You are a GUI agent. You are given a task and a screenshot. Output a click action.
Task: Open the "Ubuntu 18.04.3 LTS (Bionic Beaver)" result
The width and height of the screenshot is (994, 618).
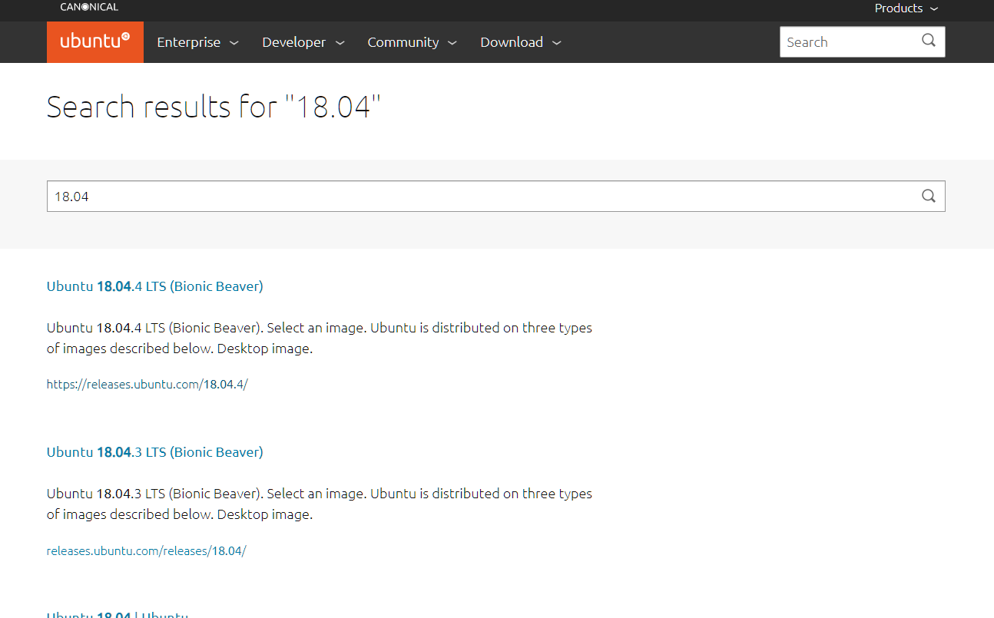click(154, 451)
